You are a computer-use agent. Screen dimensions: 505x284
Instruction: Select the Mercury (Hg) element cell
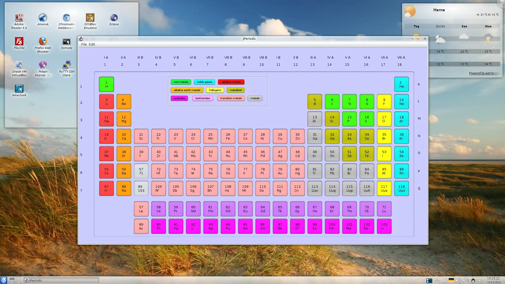tap(297, 171)
